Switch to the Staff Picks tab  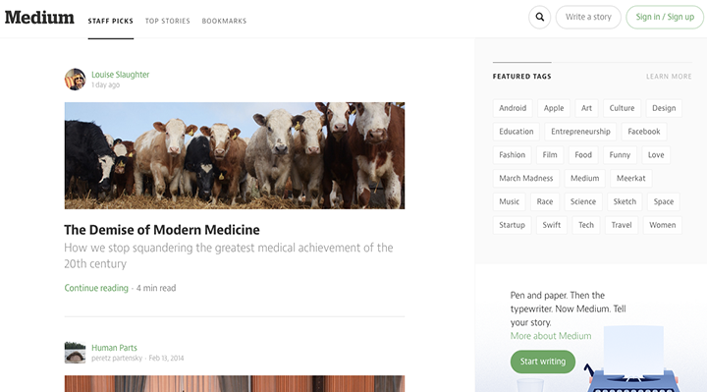click(x=110, y=21)
